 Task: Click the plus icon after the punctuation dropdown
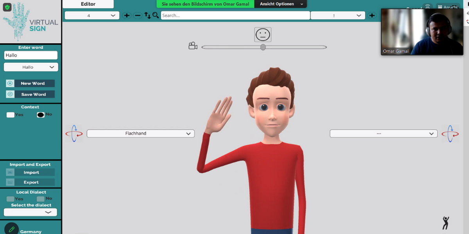(x=372, y=15)
